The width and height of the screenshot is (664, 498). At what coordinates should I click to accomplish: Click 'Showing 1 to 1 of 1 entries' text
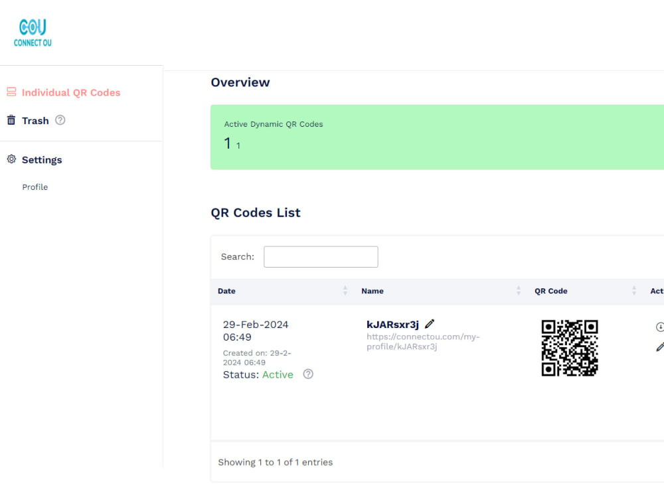(276, 462)
